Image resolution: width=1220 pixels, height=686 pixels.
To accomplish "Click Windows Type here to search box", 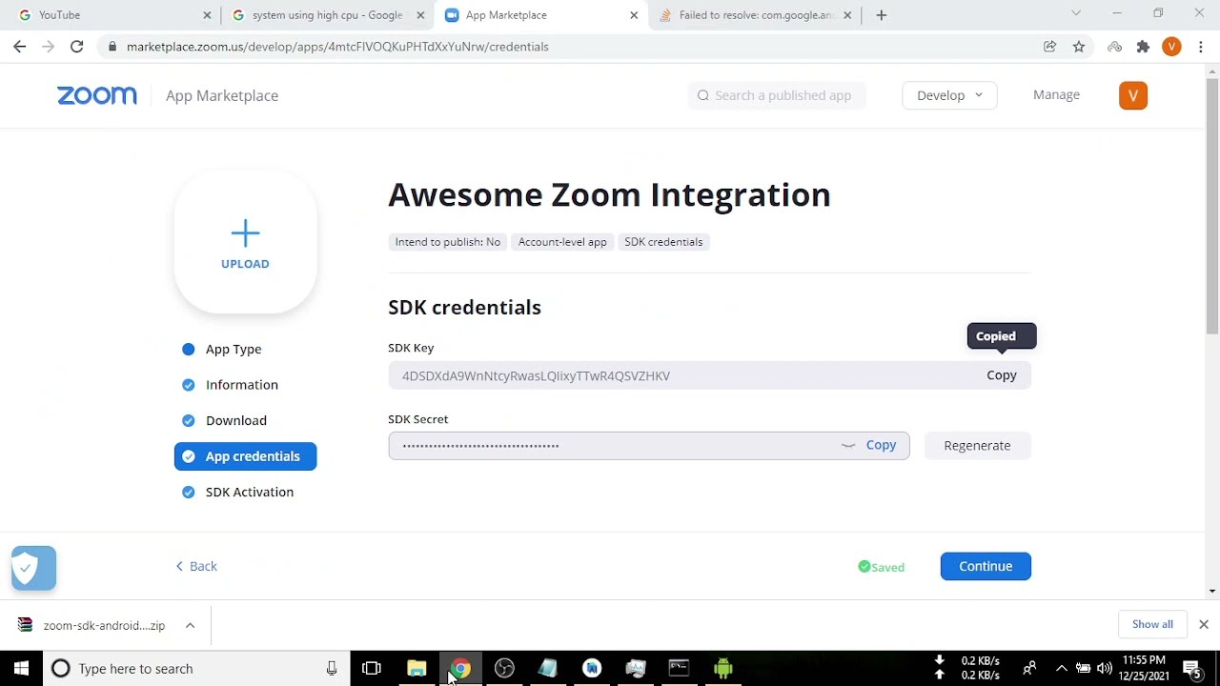I will pyautogui.click(x=195, y=669).
